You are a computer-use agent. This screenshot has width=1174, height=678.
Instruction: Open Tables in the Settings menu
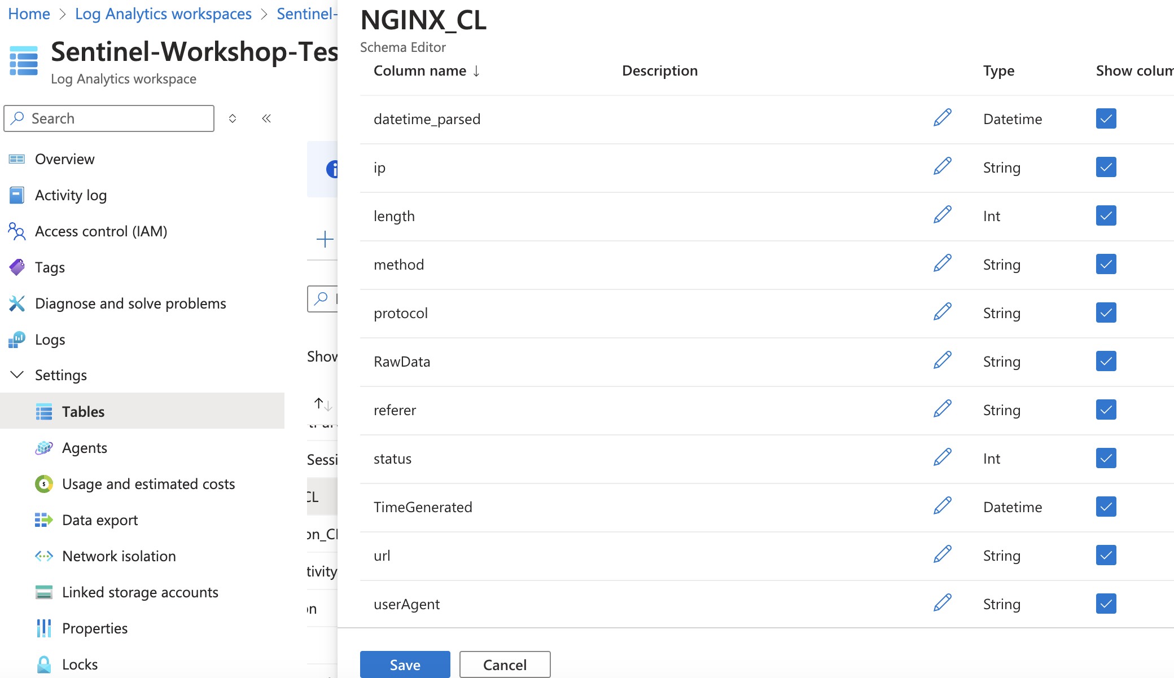pyautogui.click(x=142, y=411)
